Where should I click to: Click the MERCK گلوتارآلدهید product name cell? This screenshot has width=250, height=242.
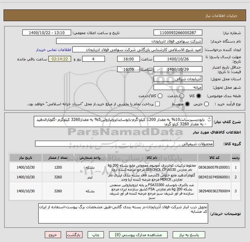tap(152, 177)
